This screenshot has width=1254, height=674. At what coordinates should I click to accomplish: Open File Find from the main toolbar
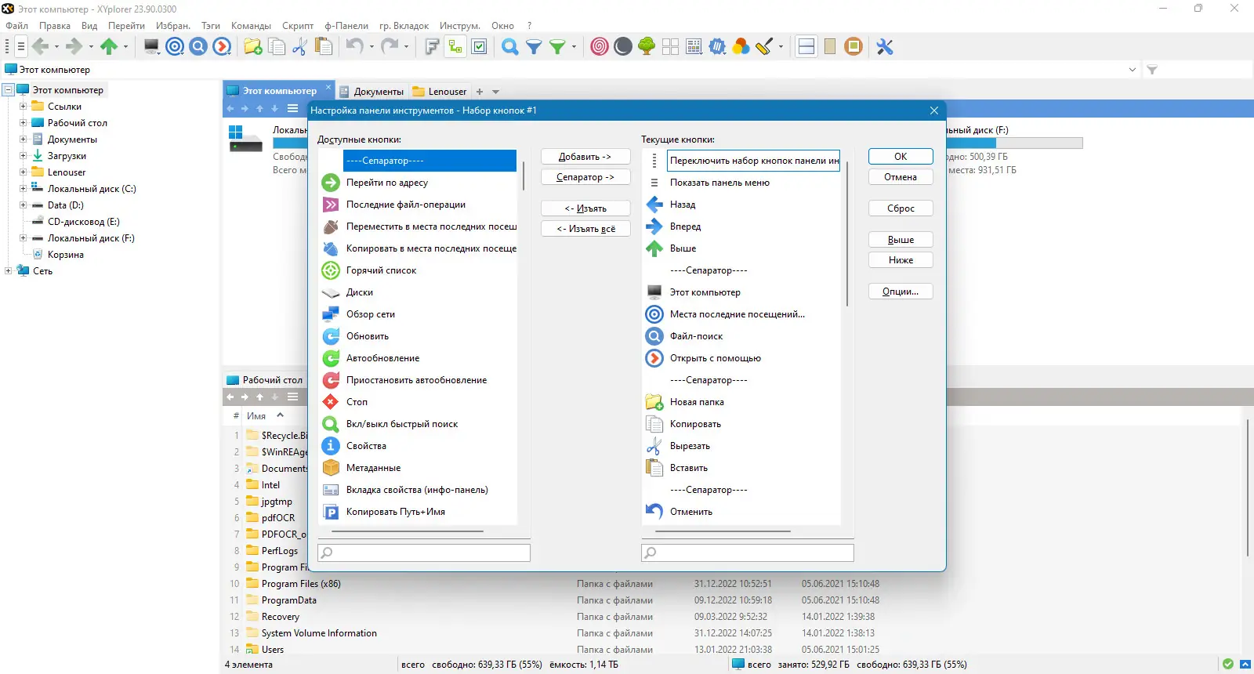199,47
